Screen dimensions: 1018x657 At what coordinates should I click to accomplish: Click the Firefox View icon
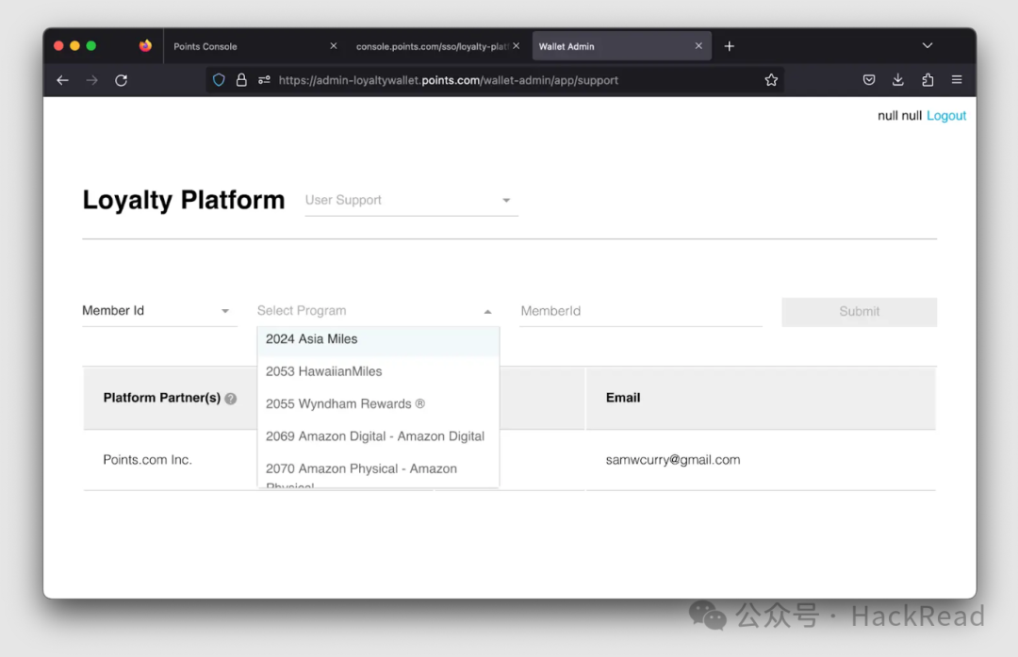pos(145,45)
